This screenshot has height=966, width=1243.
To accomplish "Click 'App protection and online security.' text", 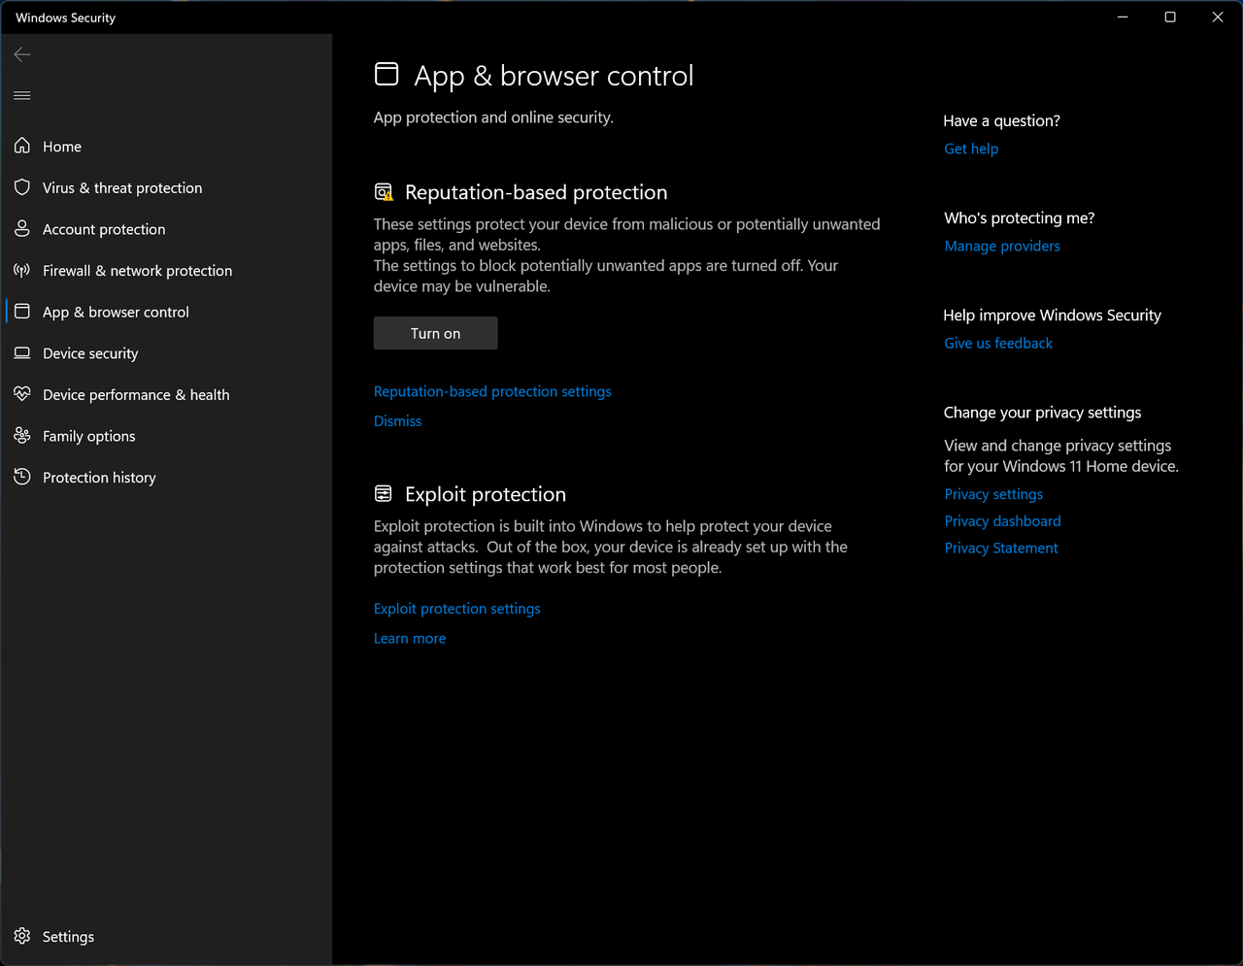I will coord(493,117).
